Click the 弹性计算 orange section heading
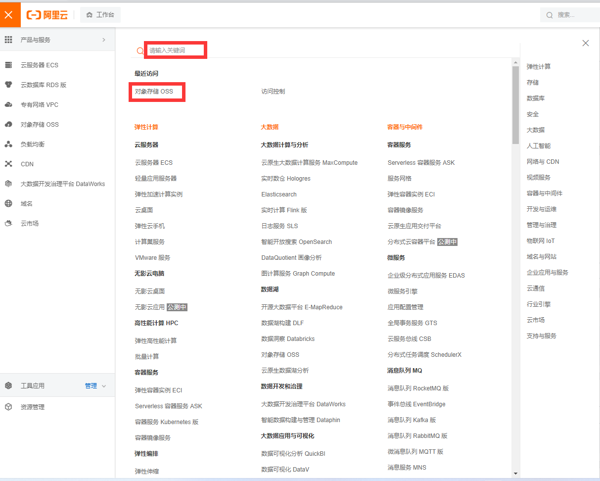 point(146,127)
